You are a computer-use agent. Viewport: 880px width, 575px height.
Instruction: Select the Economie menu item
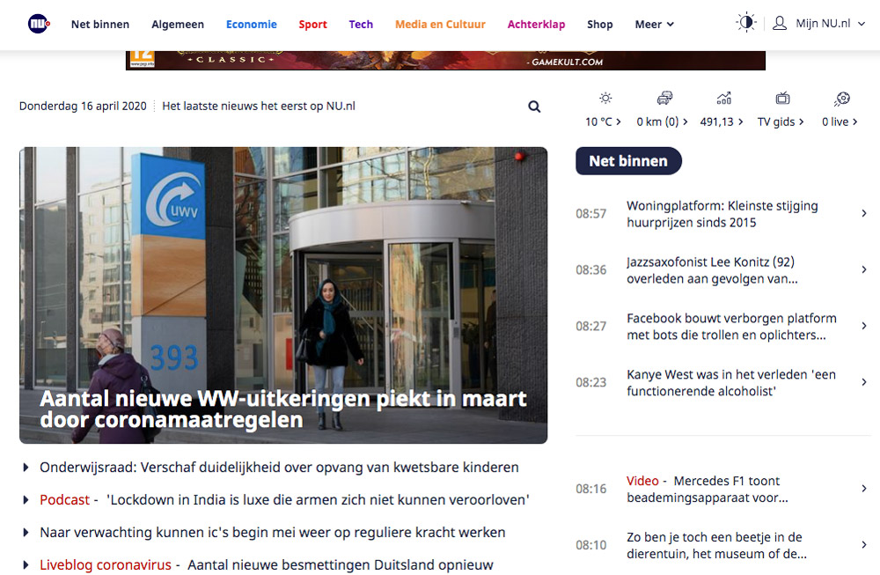click(251, 25)
